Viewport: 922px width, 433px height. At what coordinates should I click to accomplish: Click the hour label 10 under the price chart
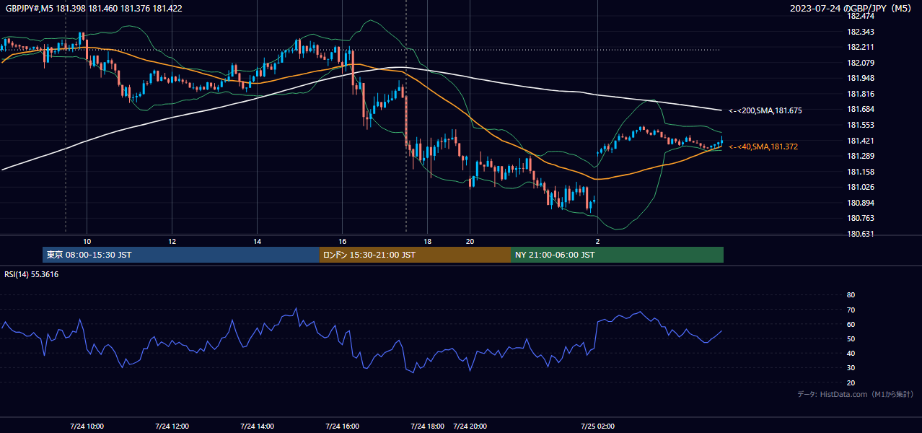[x=87, y=242]
